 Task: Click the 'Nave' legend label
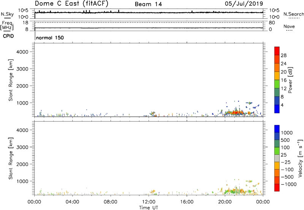289,27
